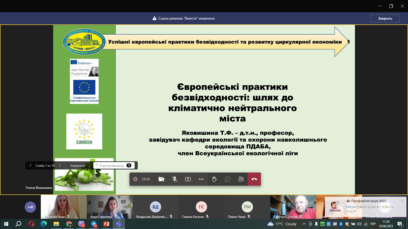Open the Windows Start menu
The image size is (408, 229).
tap(6, 224)
